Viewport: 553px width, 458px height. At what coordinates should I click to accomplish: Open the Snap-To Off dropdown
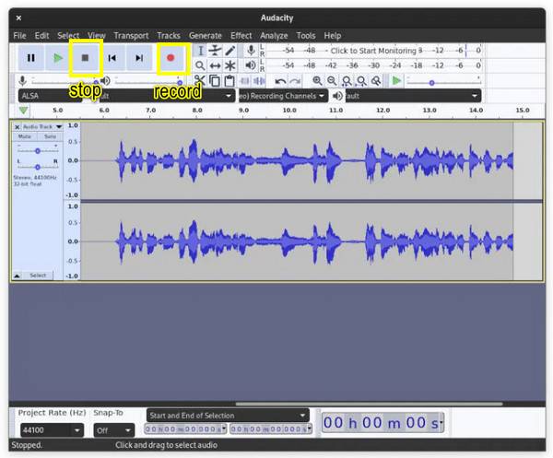point(114,430)
